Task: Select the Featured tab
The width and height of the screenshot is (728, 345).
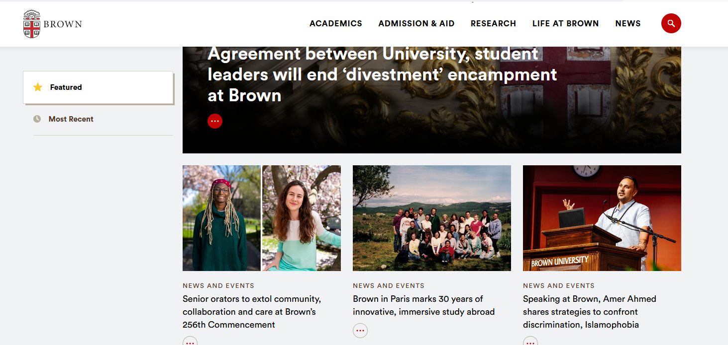Action: coord(98,87)
